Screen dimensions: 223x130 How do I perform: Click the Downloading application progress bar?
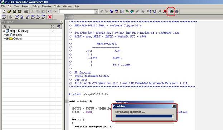click(x=144, y=116)
